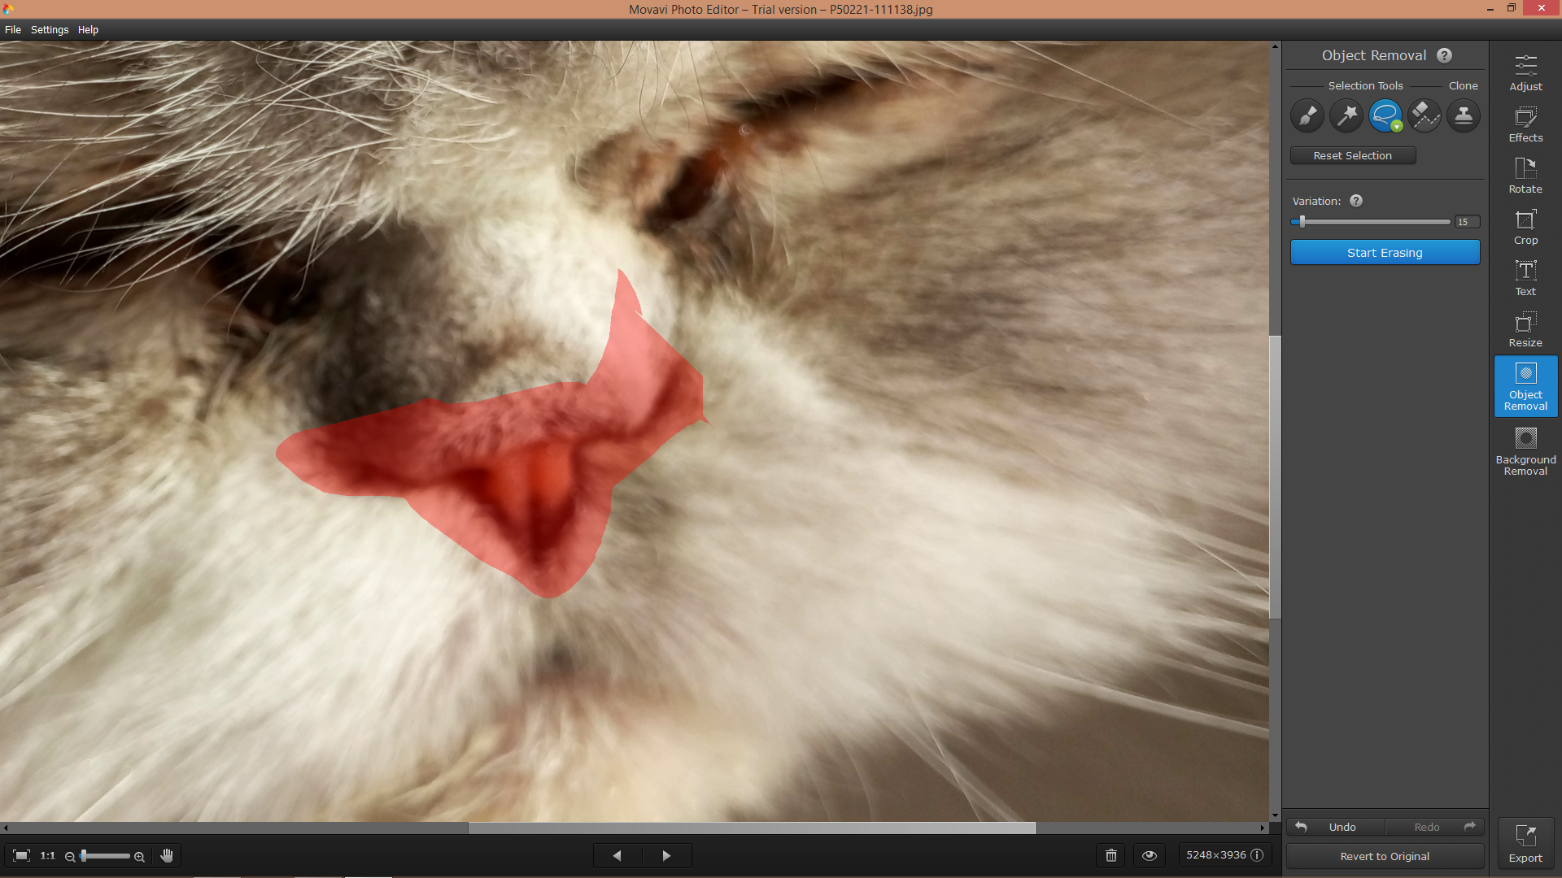The height and width of the screenshot is (878, 1562).
Task: Open the Effects panel
Action: pos(1525,124)
